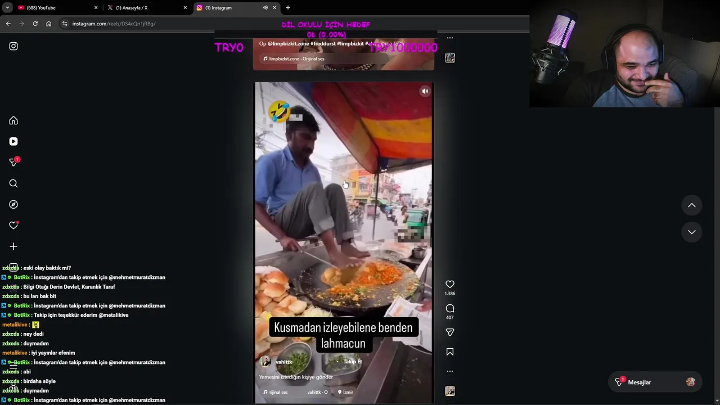This screenshot has height=405, width=720.
Task: Open comments on the reel
Action: pyautogui.click(x=450, y=308)
